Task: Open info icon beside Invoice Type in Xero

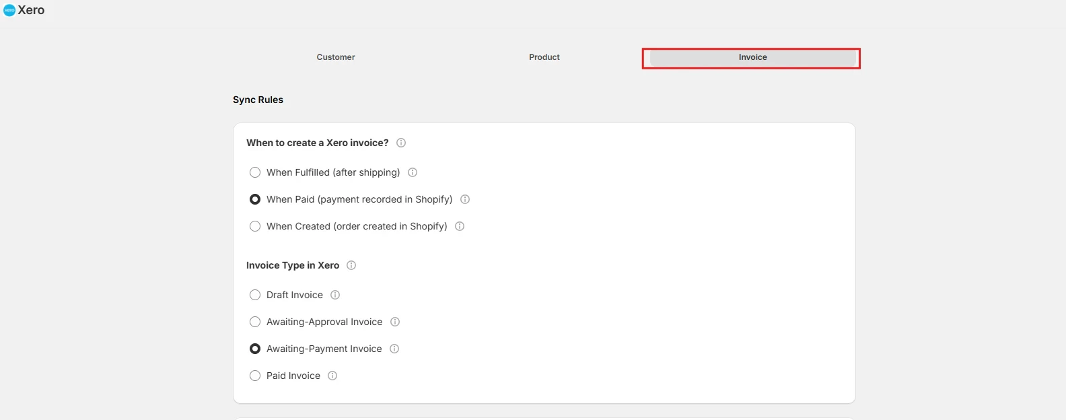Action: click(x=351, y=265)
